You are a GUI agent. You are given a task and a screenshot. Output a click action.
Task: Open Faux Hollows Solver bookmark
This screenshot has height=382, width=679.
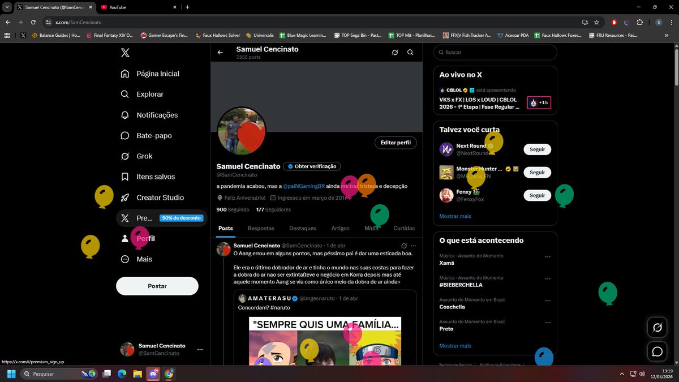click(x=218, y=35)
